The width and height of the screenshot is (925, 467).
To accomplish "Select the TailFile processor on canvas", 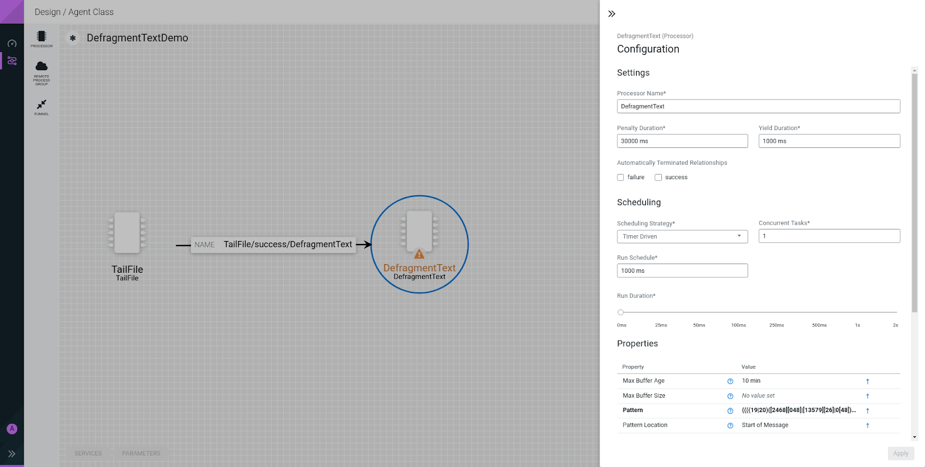I will 127,233.
